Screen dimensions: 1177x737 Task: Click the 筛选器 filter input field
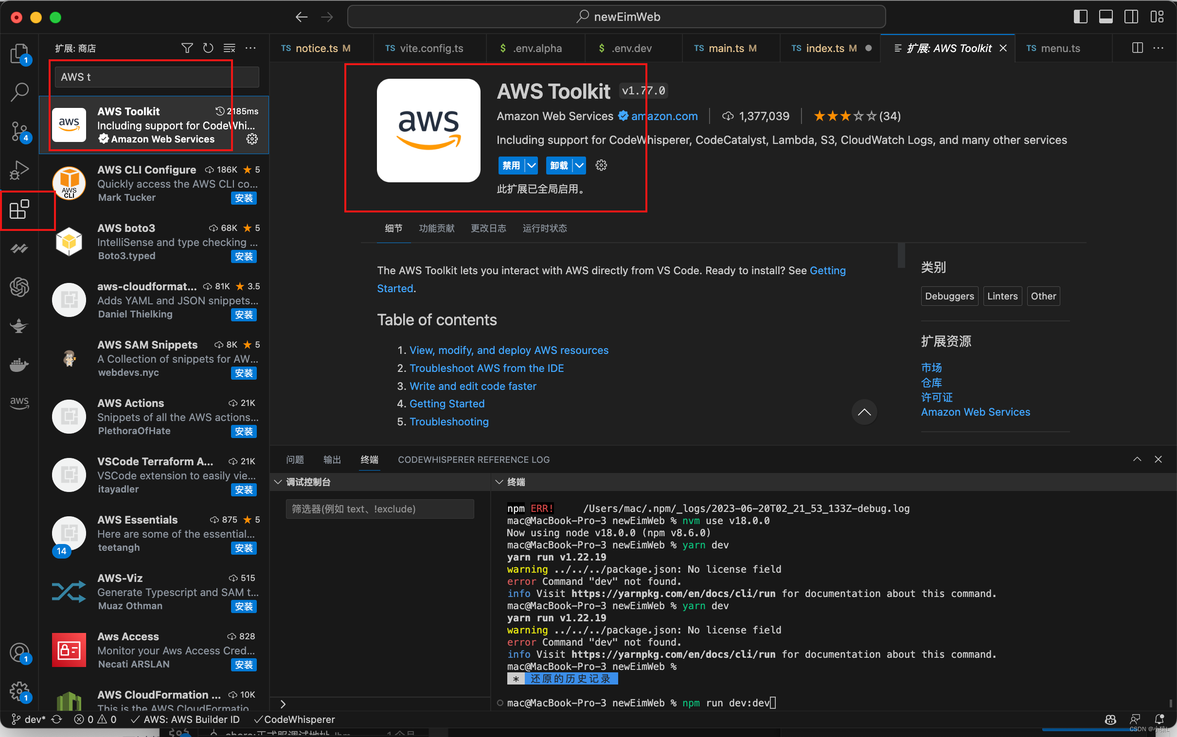[379, 509]
